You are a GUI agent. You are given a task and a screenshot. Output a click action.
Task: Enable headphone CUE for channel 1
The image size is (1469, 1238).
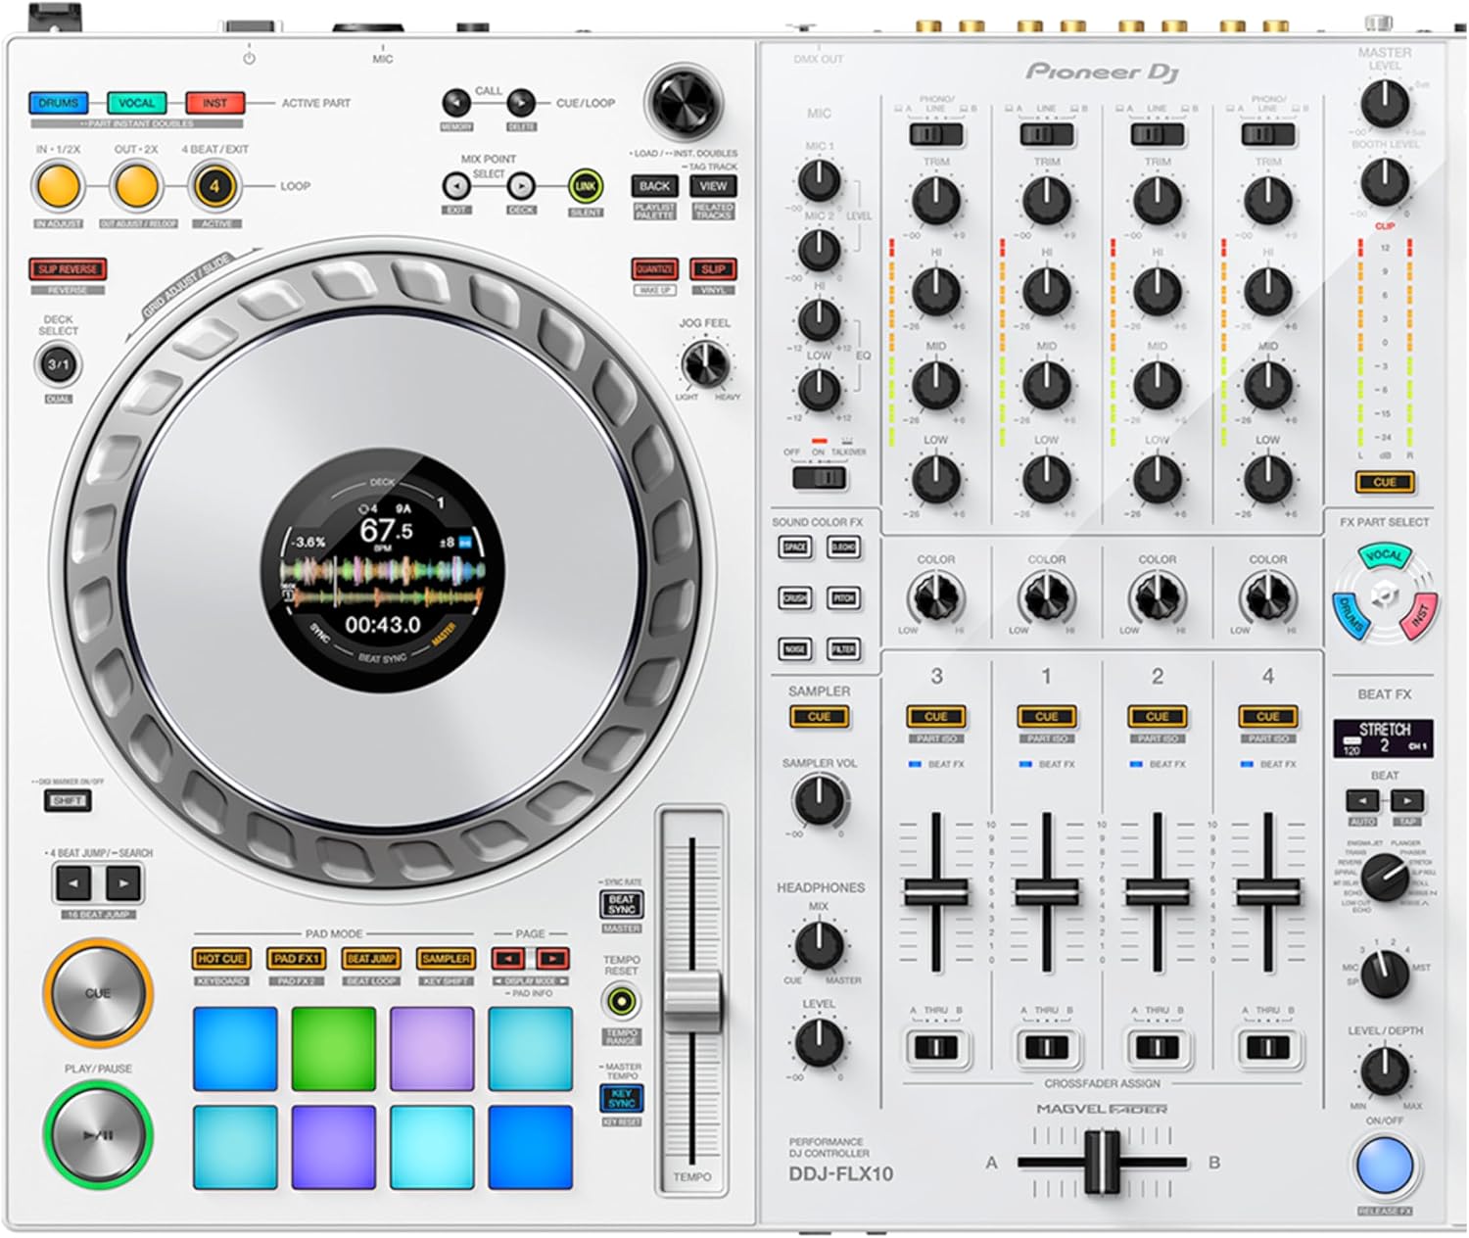coord(1047,717)
